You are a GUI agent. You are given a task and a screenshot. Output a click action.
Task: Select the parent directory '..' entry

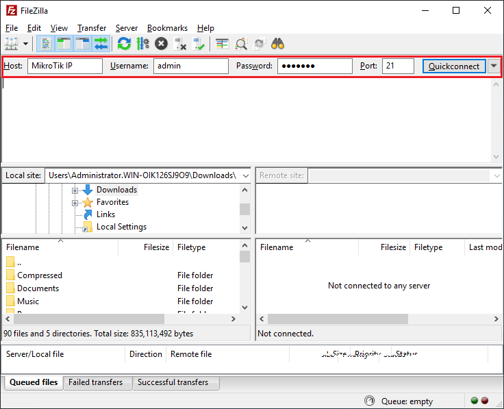121,262
